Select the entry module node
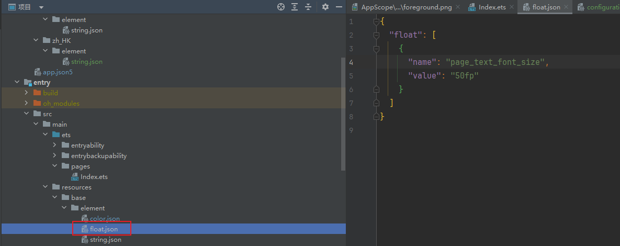 (42, 82)
